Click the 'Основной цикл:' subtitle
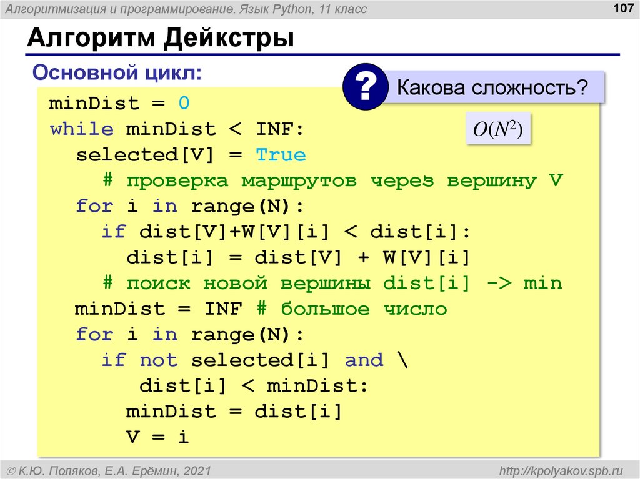640x479 pixels. tap(117, 72)
